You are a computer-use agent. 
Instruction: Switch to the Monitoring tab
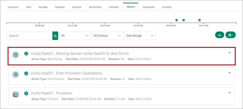point(95,7)
